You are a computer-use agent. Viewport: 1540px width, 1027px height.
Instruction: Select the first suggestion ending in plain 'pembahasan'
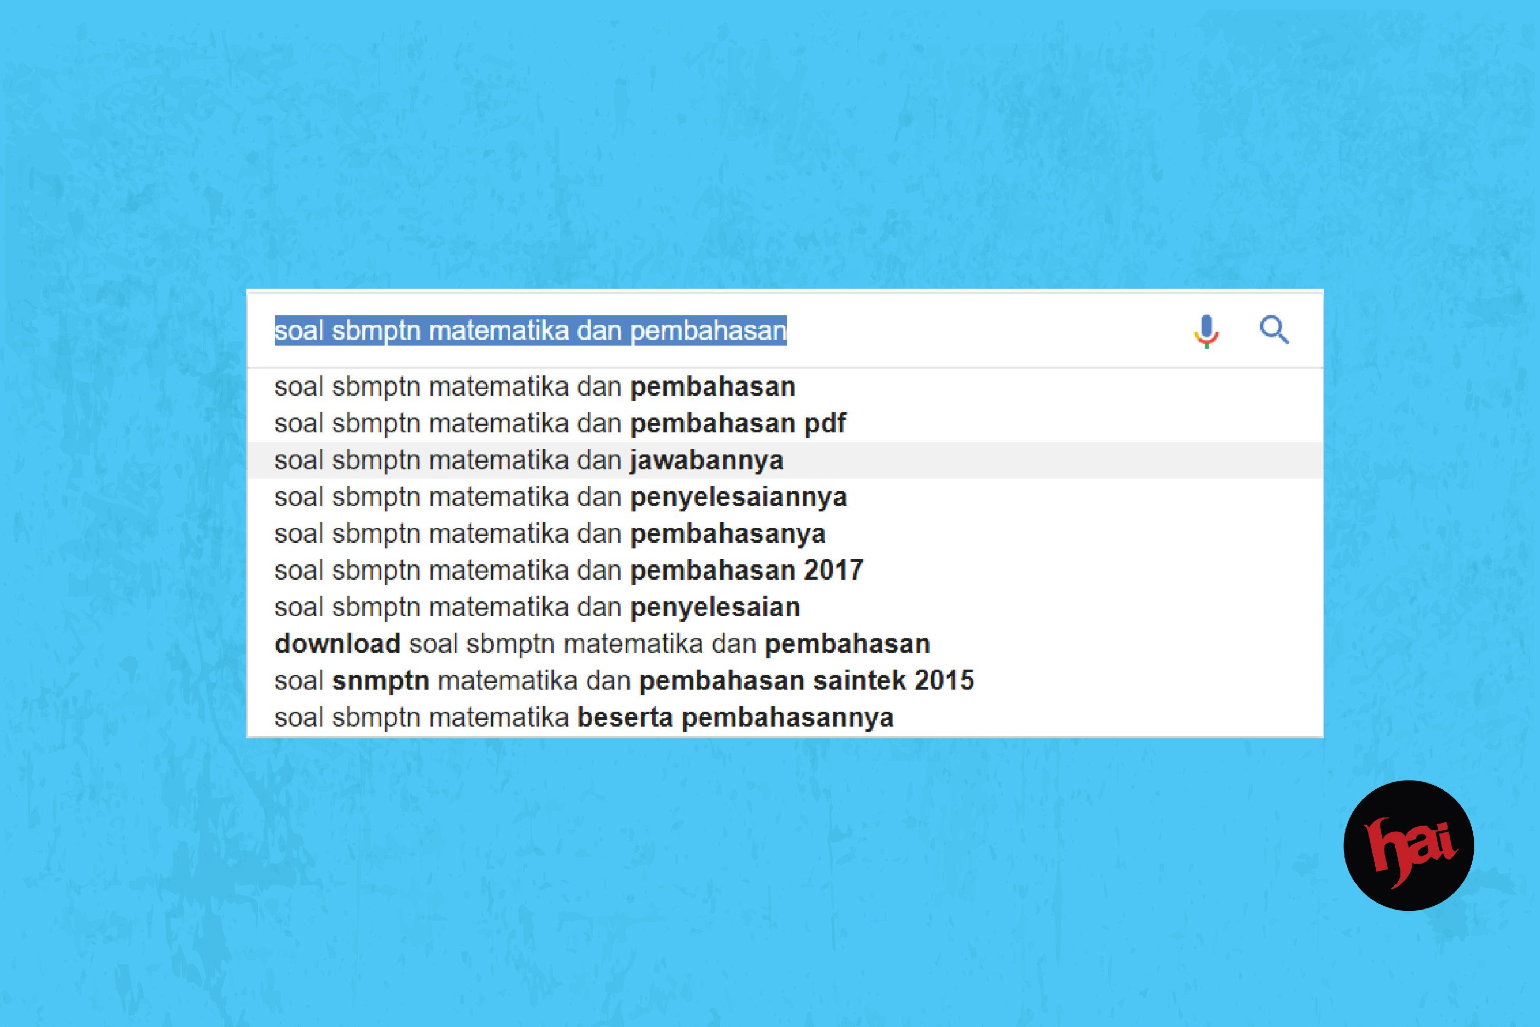(784, 387)
